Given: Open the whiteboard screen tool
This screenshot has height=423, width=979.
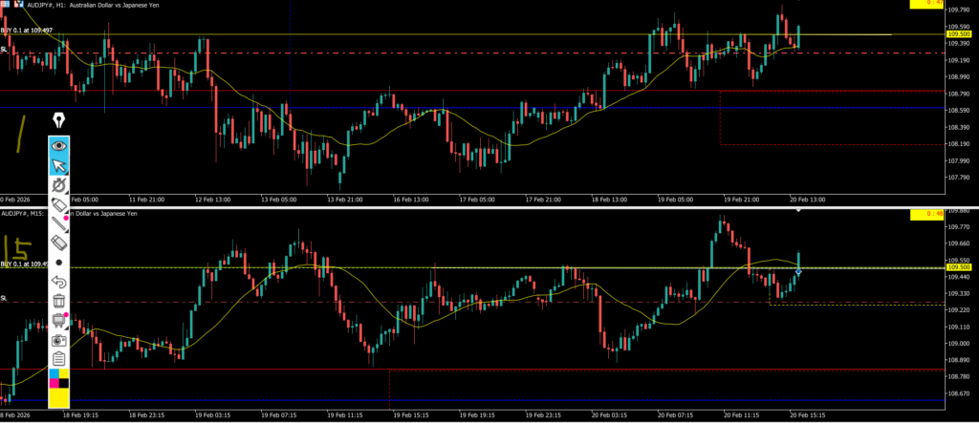Looking at the screenshot, I should point(59,320).
